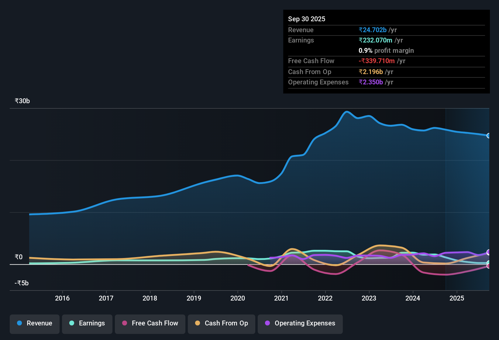The height and width of the screenshot is (340, 499).
Task: Select the Revenue data point marker on chart edge
Action: pos(489,136)
